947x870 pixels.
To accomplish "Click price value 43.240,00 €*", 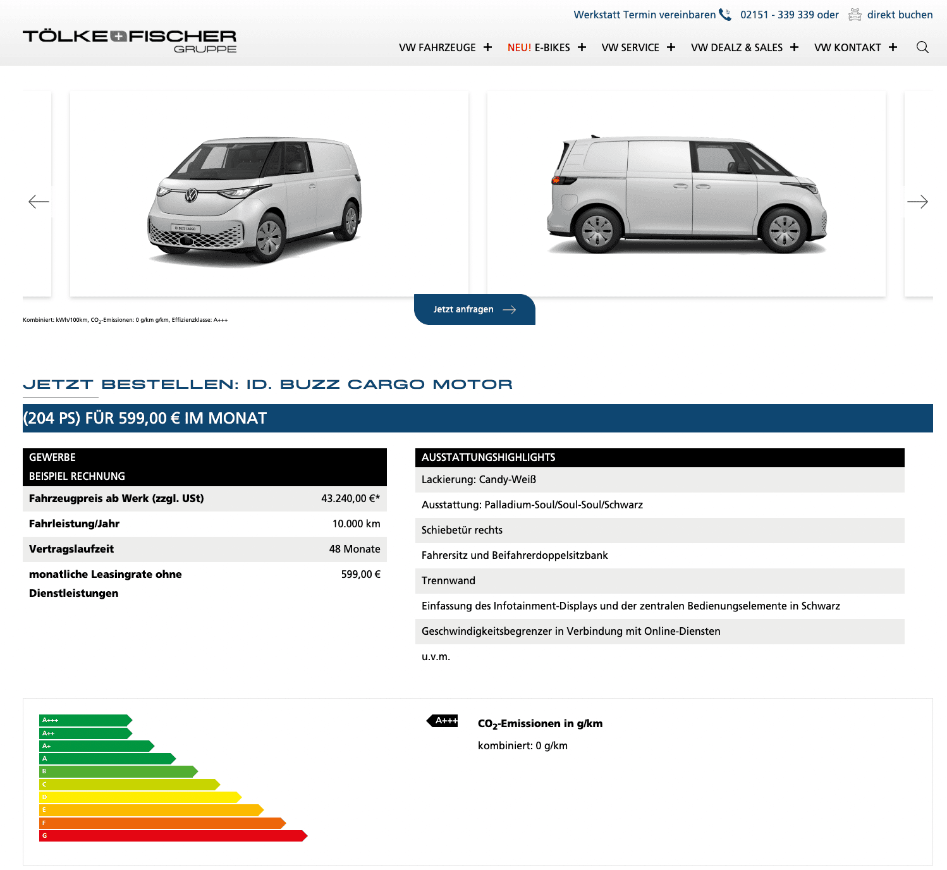I will (x=351, y=498).
